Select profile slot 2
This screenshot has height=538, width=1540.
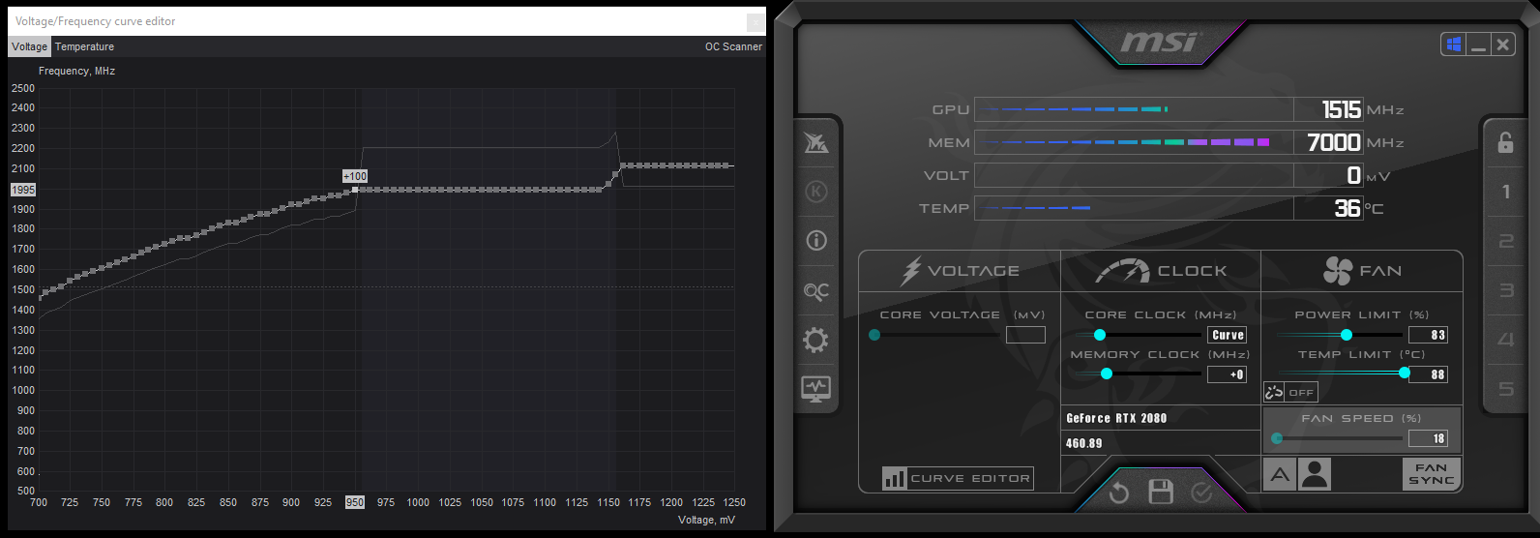1505,241
